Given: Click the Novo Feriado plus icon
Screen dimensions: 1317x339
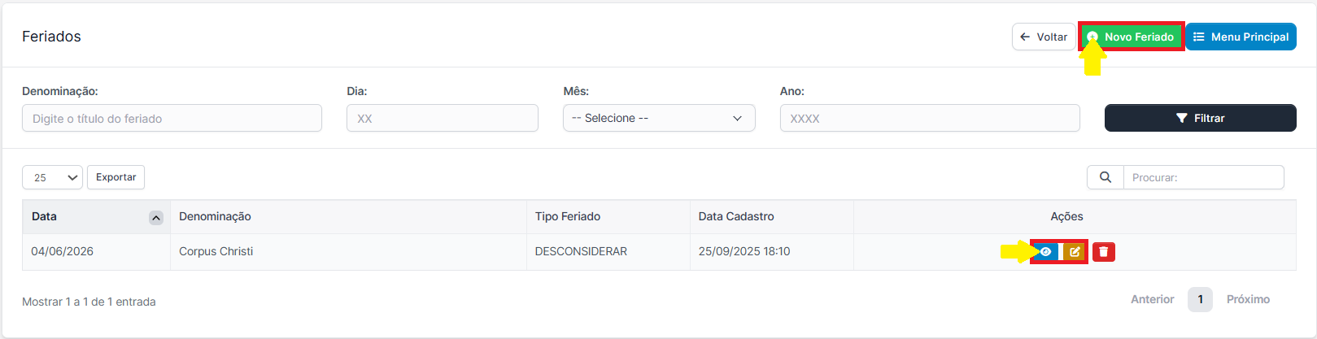Looking at the screenshot, I should (1092, 37).
